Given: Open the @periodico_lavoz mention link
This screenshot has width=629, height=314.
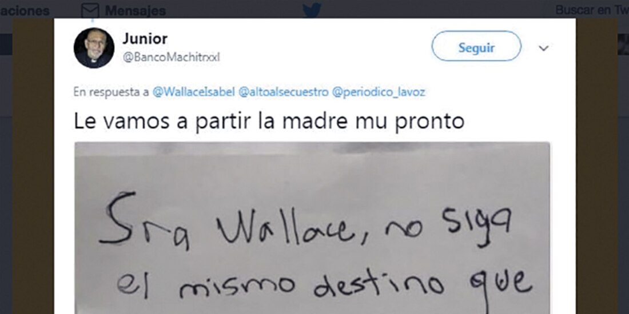Looking at the screenshot, I should (379, 92).
